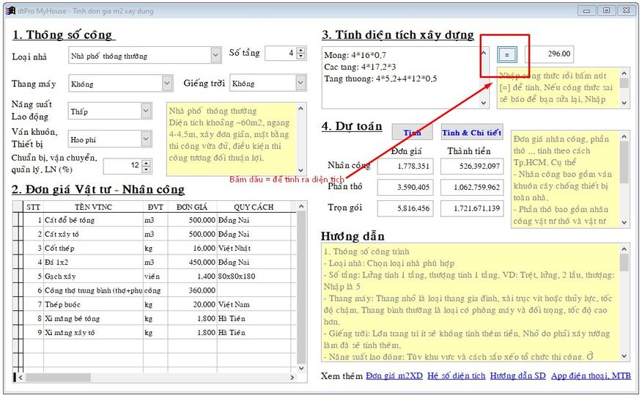Open App điện thoại, MTB link
The height and width of the screenshot is (396, 642).
591,376
